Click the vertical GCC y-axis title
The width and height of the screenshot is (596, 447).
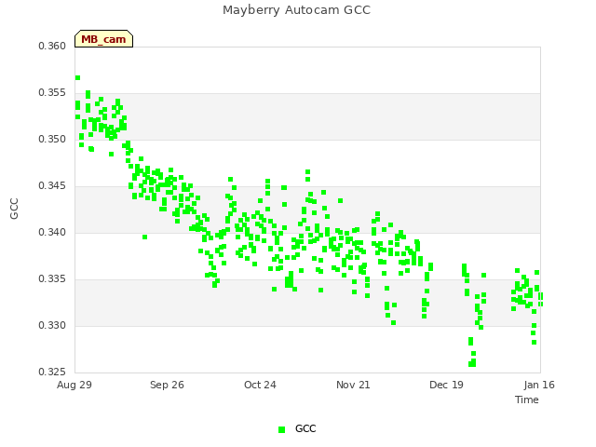click(14, 209)
